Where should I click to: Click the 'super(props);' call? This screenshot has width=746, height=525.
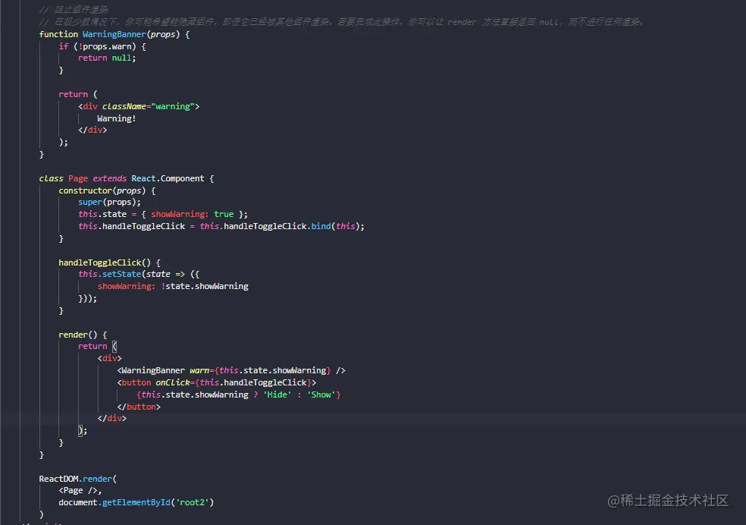click(109, 203)
